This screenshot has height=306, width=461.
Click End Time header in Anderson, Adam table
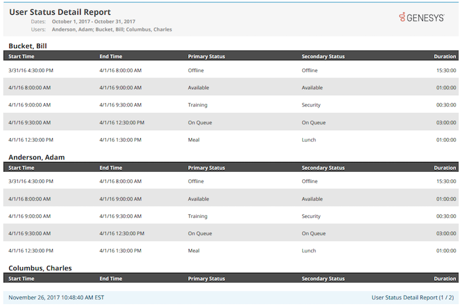111,167
